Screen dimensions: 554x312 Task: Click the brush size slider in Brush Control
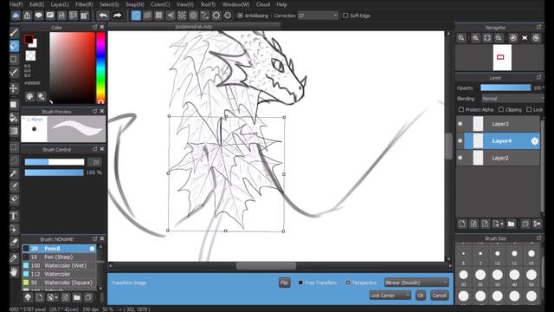click(x=55, y=162)
